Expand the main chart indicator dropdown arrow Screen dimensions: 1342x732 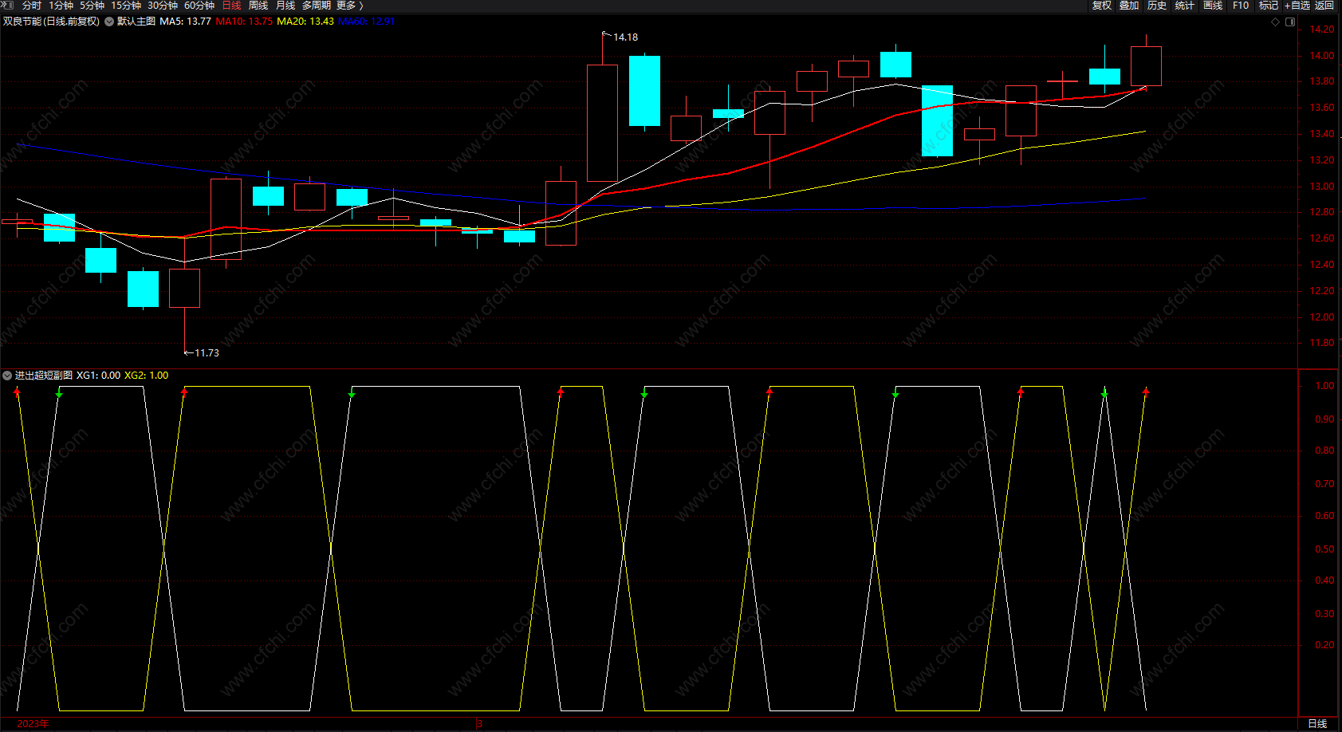[x=109, y=22]
